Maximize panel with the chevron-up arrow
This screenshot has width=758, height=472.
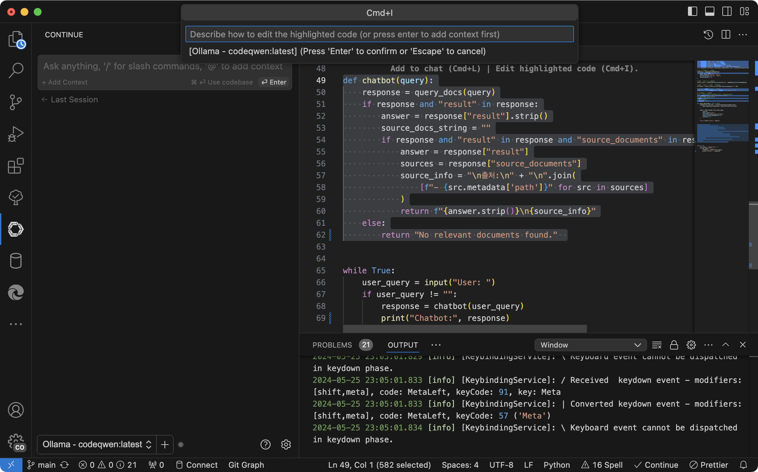[x=725, y=345]
